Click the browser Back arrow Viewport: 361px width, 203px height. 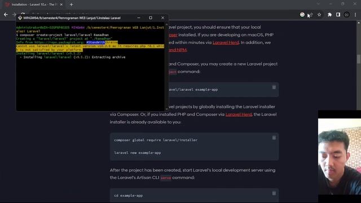pyautogui.click(x=6, y=15)
